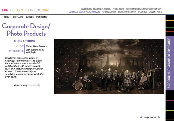Click the My Chemical Romance panoramic photo
Screen dimensions: 174x121
[x=109, y=66]
